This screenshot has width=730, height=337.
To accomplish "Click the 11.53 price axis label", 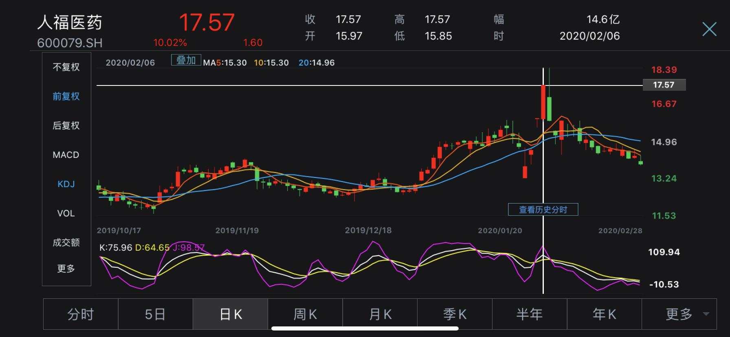I will click(664, 216).
